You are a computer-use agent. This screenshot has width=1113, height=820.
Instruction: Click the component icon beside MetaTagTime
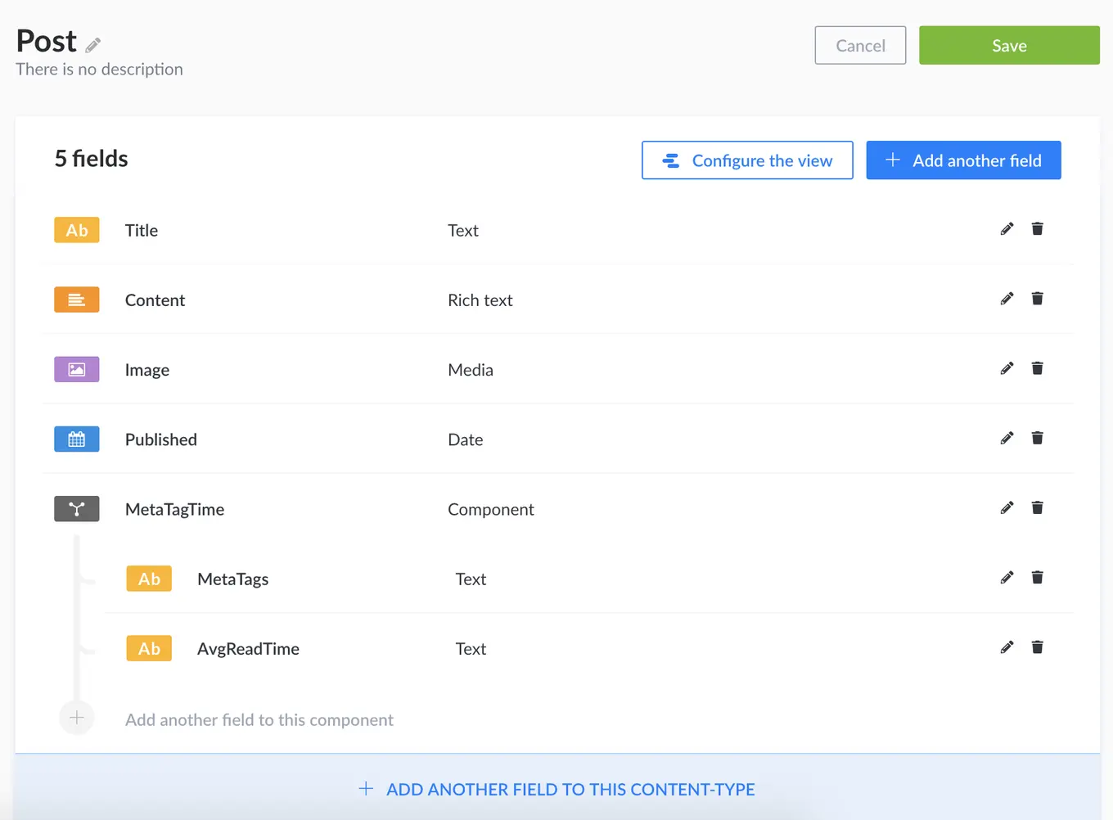(x=76, y=508)
